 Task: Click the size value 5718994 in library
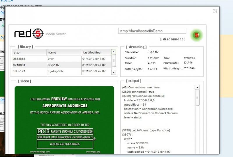coord(19,65)
